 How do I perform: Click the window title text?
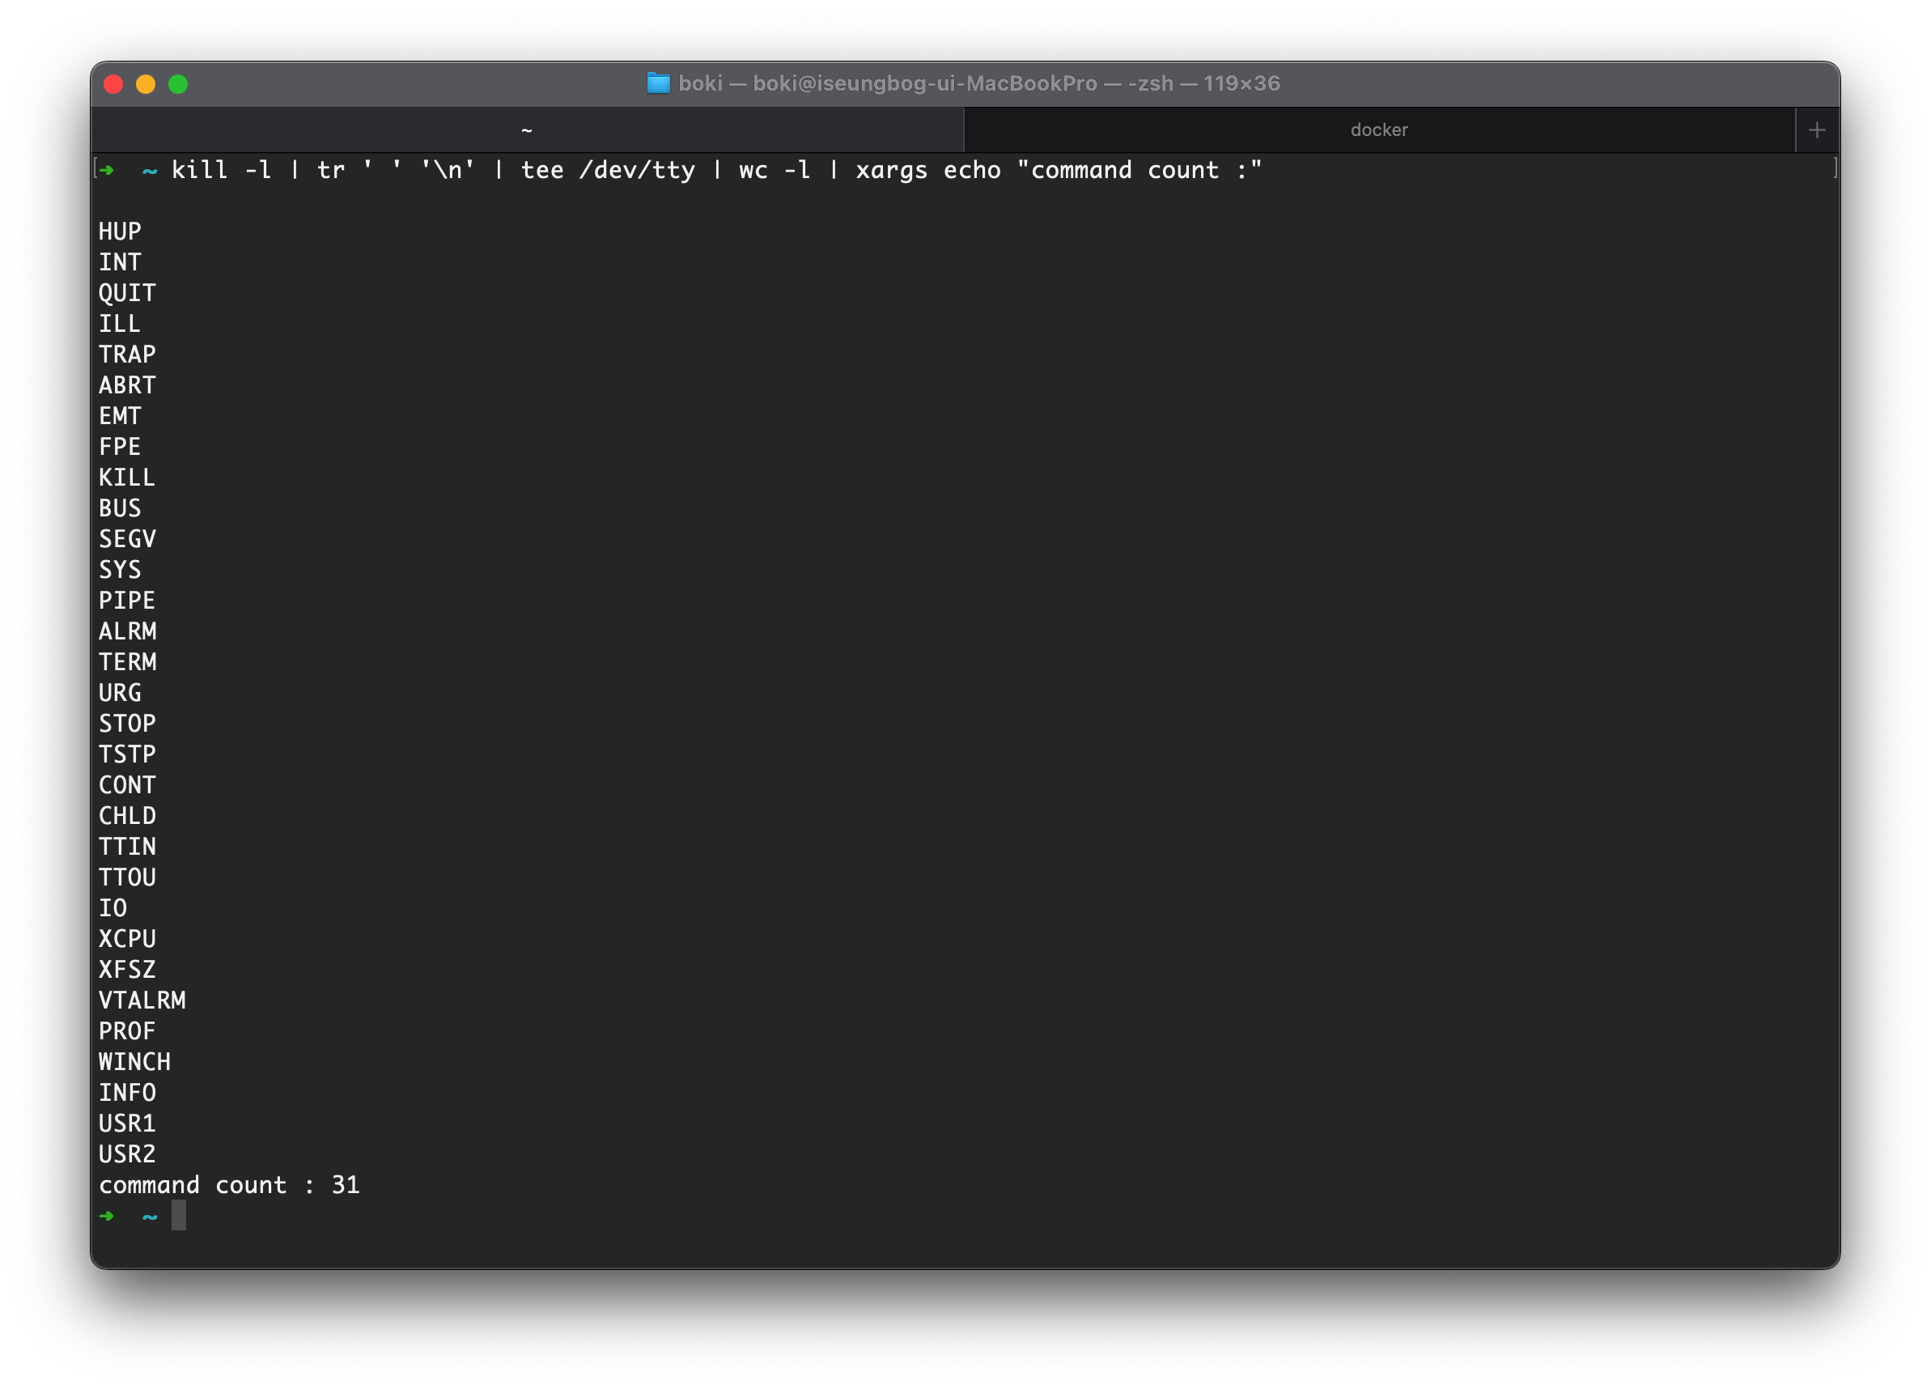978,83
